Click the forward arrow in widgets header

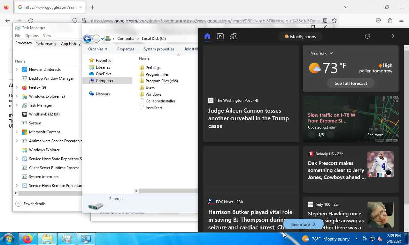[393, 36]
